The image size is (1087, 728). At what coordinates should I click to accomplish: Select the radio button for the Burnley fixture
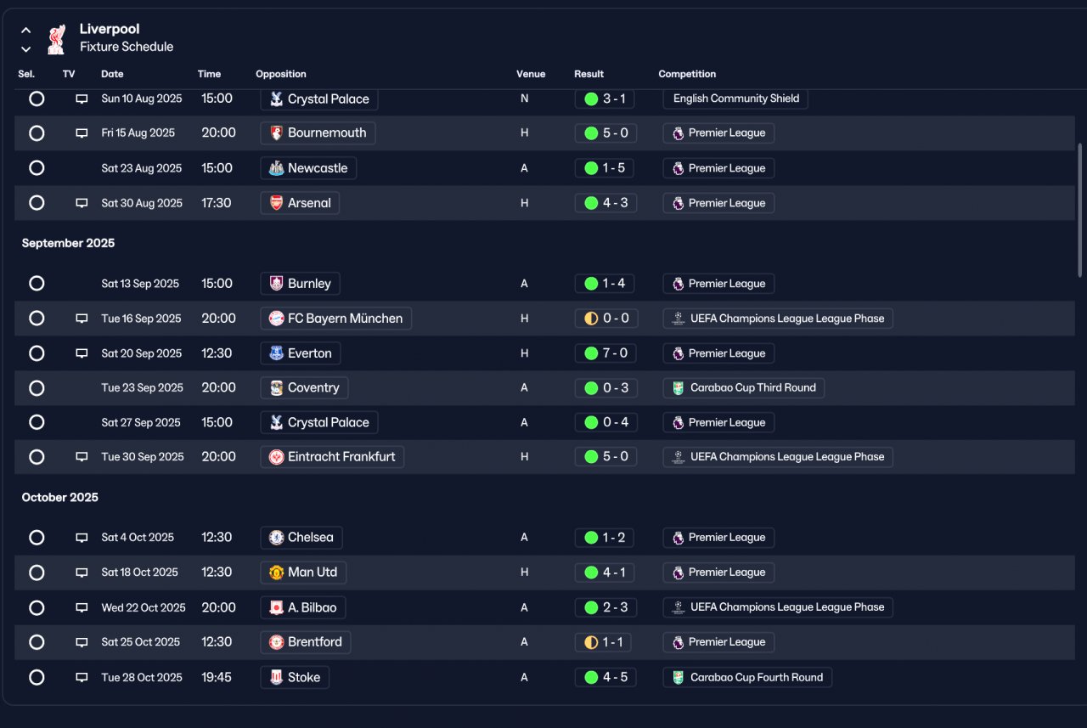click(37, 284)
